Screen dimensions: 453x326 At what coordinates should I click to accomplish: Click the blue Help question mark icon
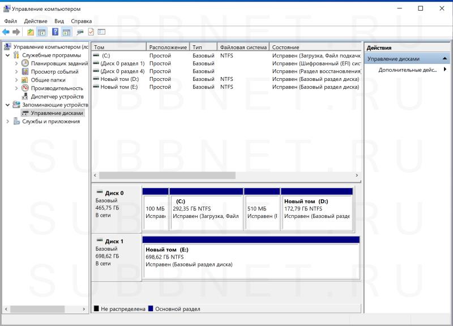pos(55,32)
